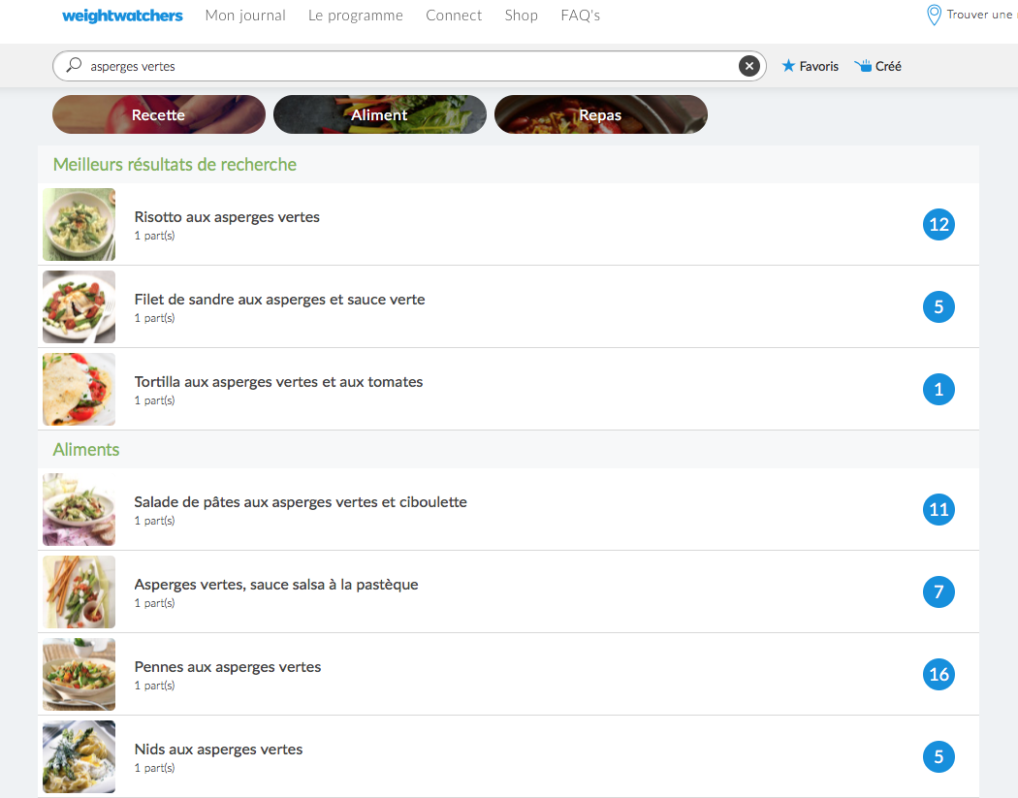The height and width of the screenshot is (798, 1018).
Task: Filter results by Aliment
Action: (379, 114)
